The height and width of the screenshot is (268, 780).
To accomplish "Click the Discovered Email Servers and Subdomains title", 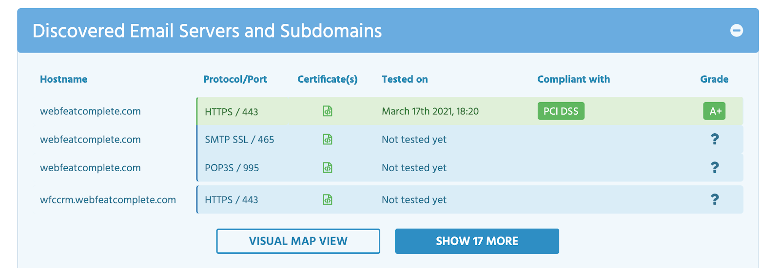I will tap(207, 31).
